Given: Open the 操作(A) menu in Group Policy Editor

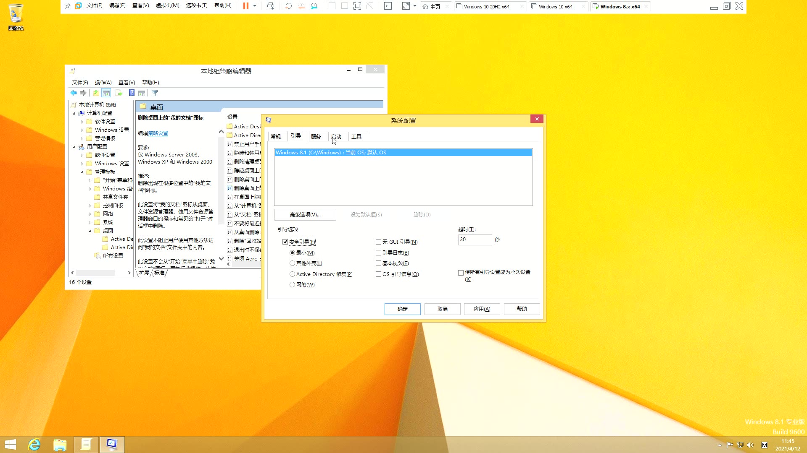Looking at the screenshot, I should point(103,83).
